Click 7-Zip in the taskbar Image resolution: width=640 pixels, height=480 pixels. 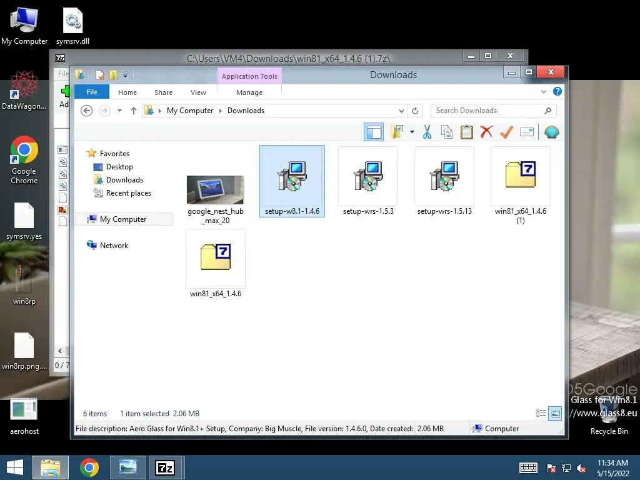165,467
